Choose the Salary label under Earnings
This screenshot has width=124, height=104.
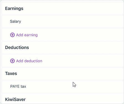pos(15,22)
